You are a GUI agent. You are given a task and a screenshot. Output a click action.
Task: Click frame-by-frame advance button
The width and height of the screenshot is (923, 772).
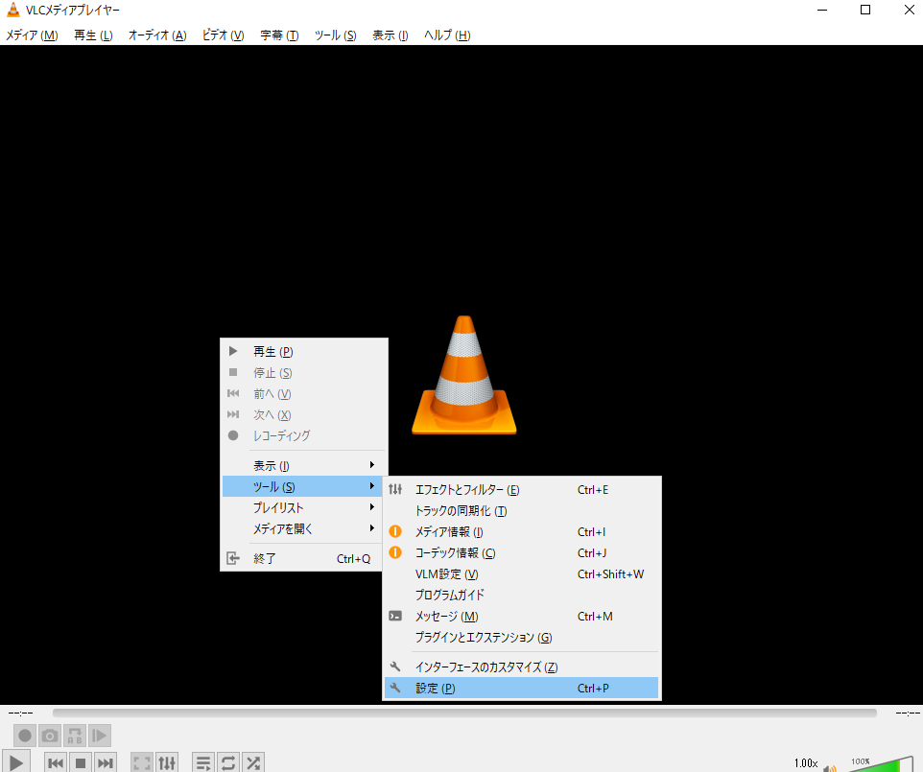pyautogui.click(x=100, y=736)
